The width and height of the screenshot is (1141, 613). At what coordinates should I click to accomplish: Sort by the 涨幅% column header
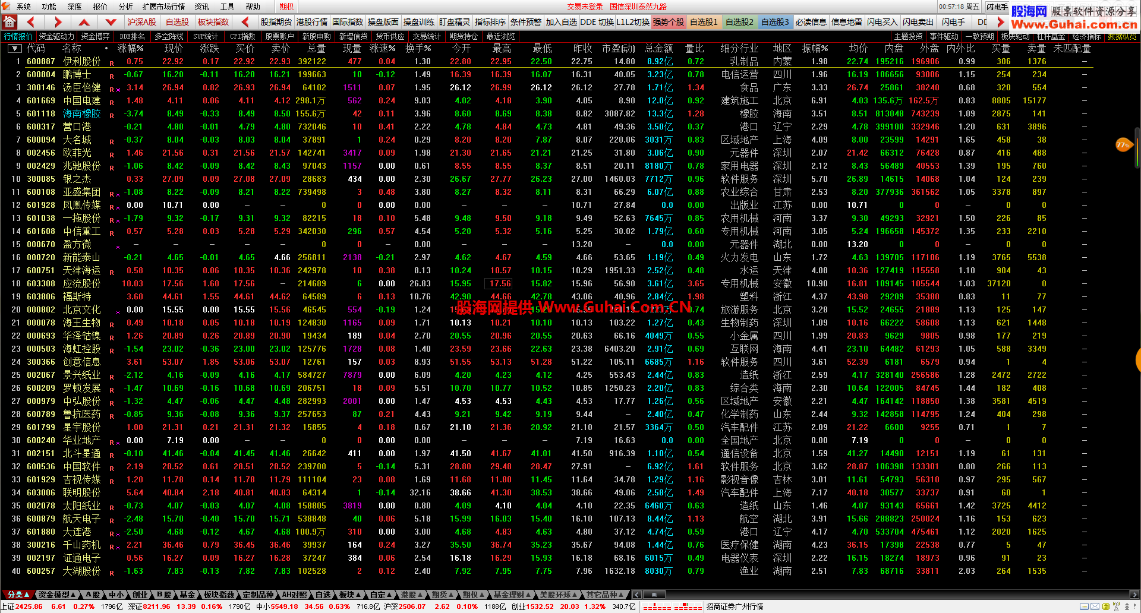pos(130,49)
